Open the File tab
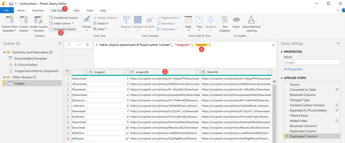This screenshot has width=345, height=143. [7, 10]
